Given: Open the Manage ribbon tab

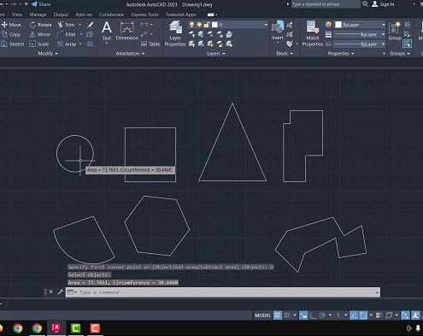Looking at the screenshot, I should (x=38, y=15).
